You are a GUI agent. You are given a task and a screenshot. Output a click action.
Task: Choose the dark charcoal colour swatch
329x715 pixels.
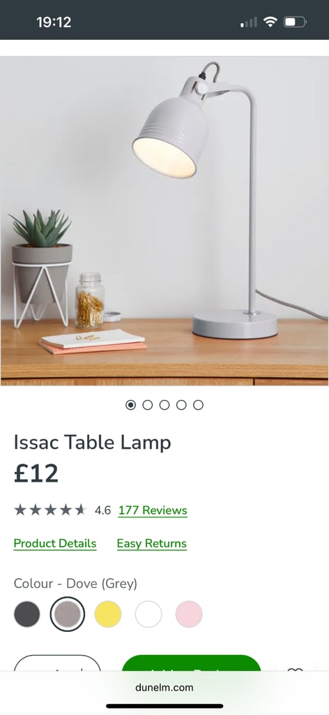pyautogui.click(x=27, y=614)
